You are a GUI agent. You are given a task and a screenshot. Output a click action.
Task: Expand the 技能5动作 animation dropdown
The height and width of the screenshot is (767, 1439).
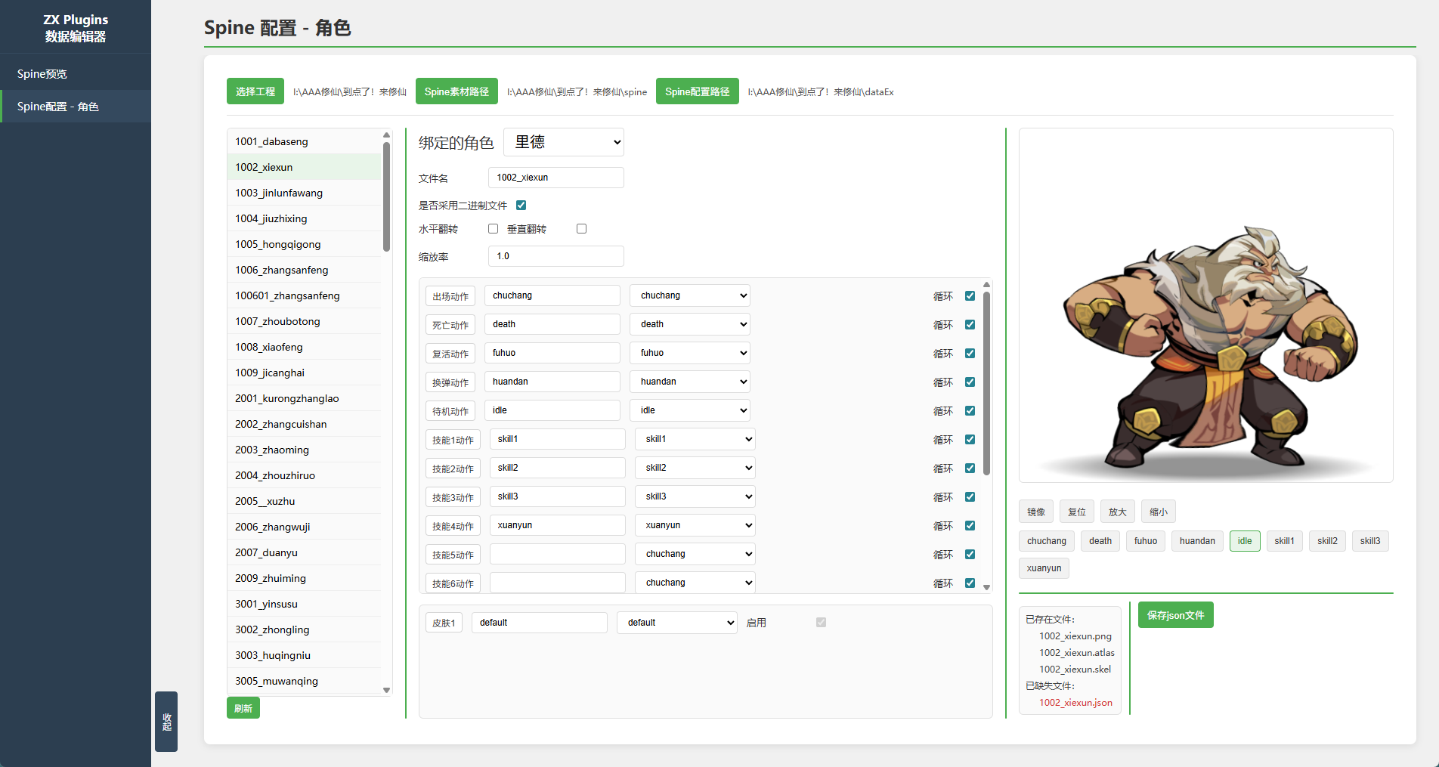coord(695,554)
